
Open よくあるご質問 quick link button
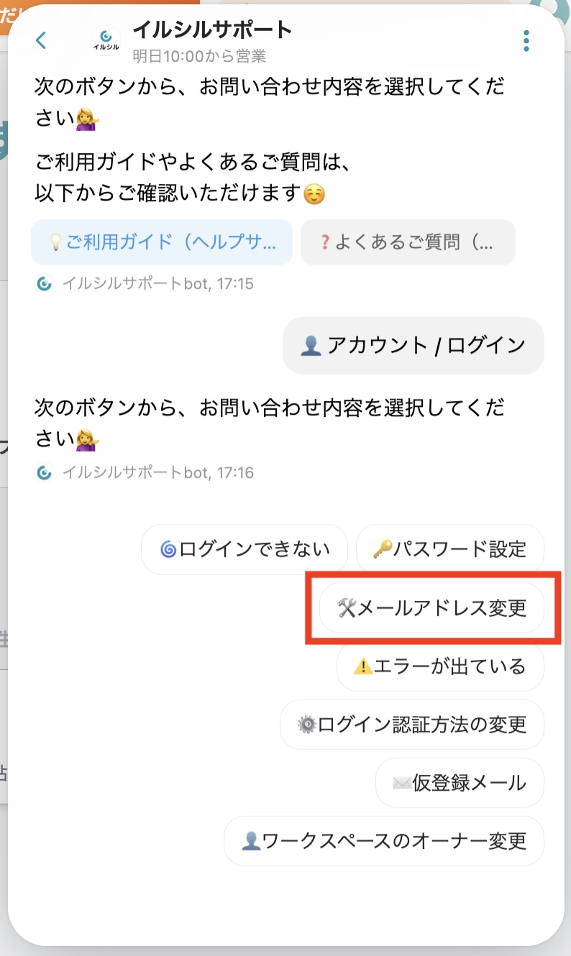click(x=408, y=242)
